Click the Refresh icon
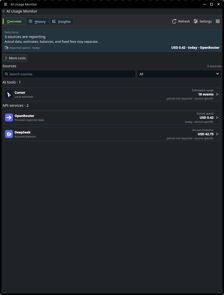Image resolution: width=224 pixels, height=295 pixels. point(174,21)
